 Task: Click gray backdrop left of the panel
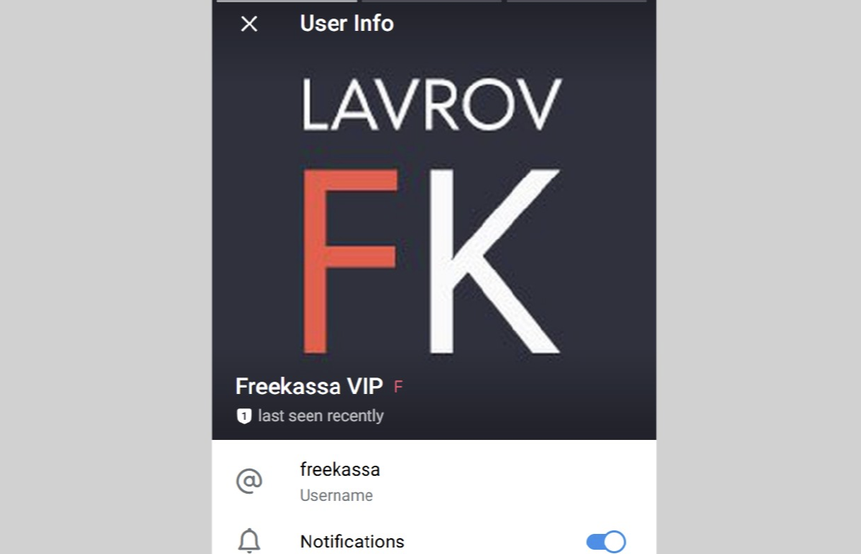pos(106,277)
